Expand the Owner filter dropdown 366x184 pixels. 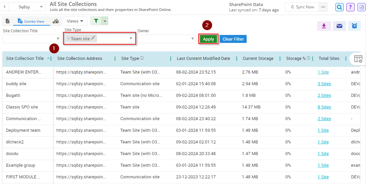click(193, 39)
